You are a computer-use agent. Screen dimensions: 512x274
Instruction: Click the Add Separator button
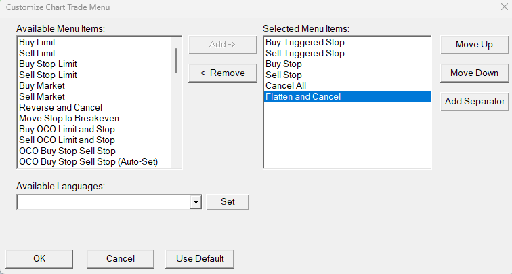(474, 101)
